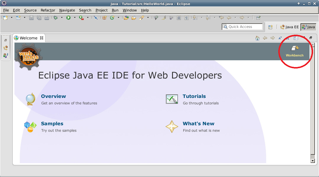Click the Search flashlight toolbar icon

point(142,18)
